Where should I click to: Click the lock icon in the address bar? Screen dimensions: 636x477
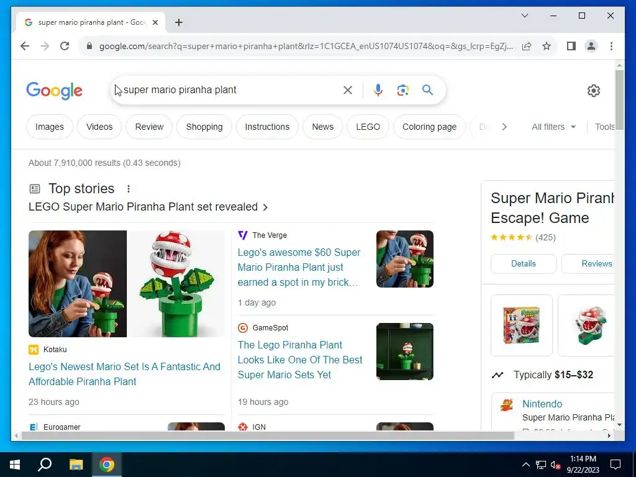(x=89, y=46)
